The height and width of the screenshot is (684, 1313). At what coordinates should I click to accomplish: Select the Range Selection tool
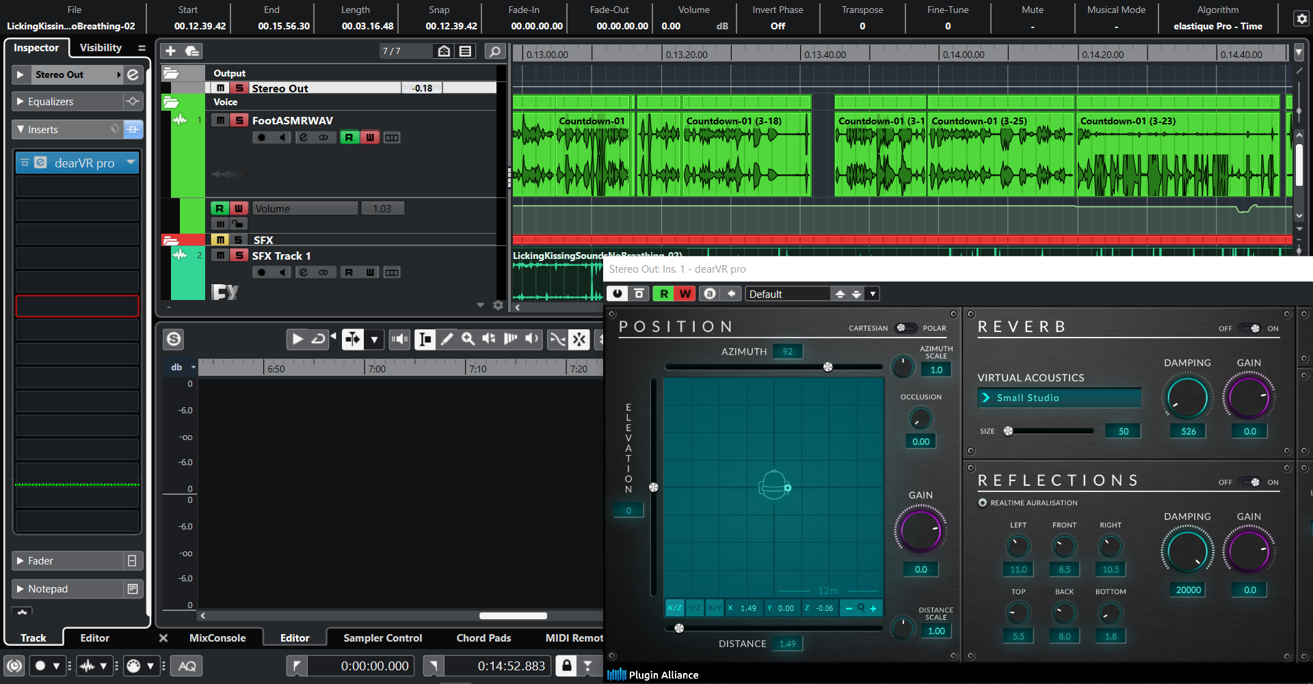pyautogui.click(x=425, y=339)
